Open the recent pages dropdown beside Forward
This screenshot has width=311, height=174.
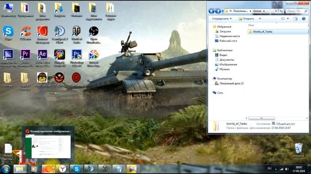coord(223,11)
